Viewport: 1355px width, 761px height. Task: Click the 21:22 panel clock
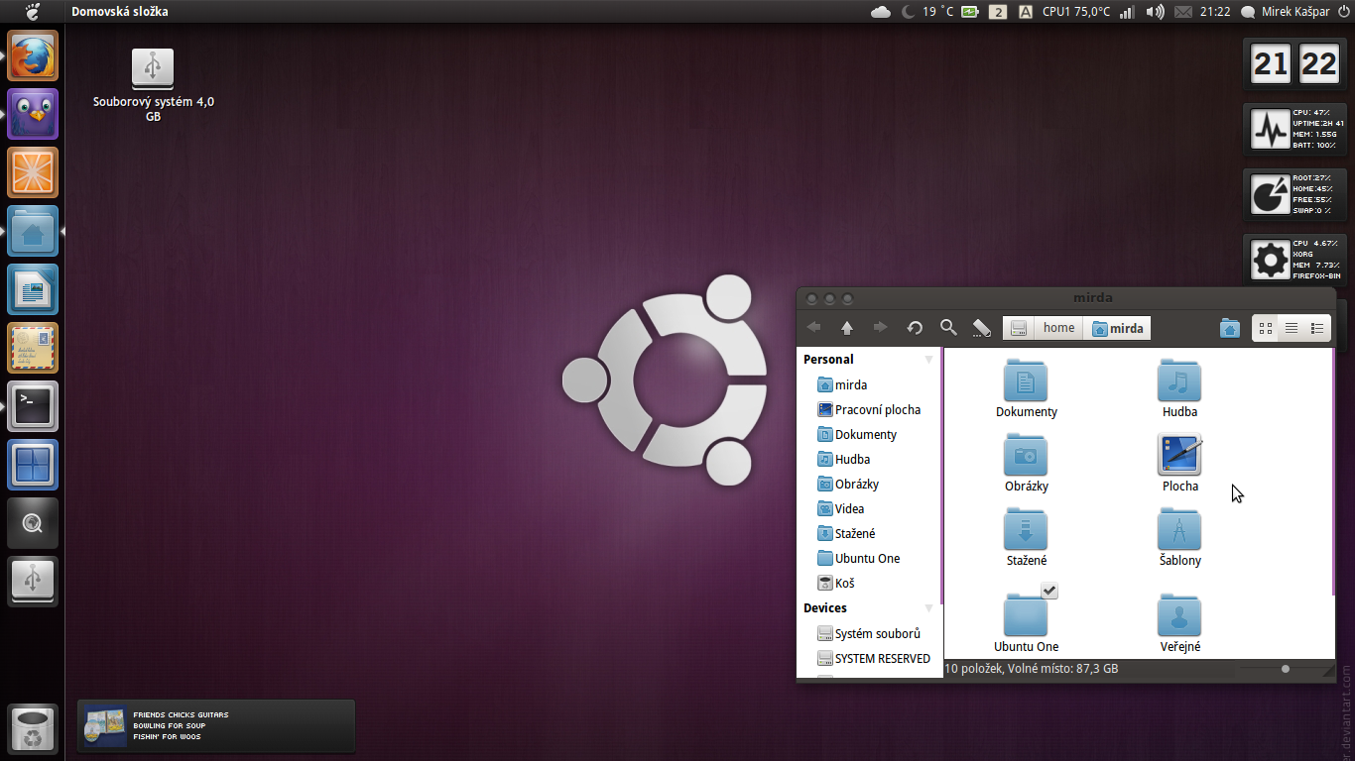click(x=1215, y=12)
